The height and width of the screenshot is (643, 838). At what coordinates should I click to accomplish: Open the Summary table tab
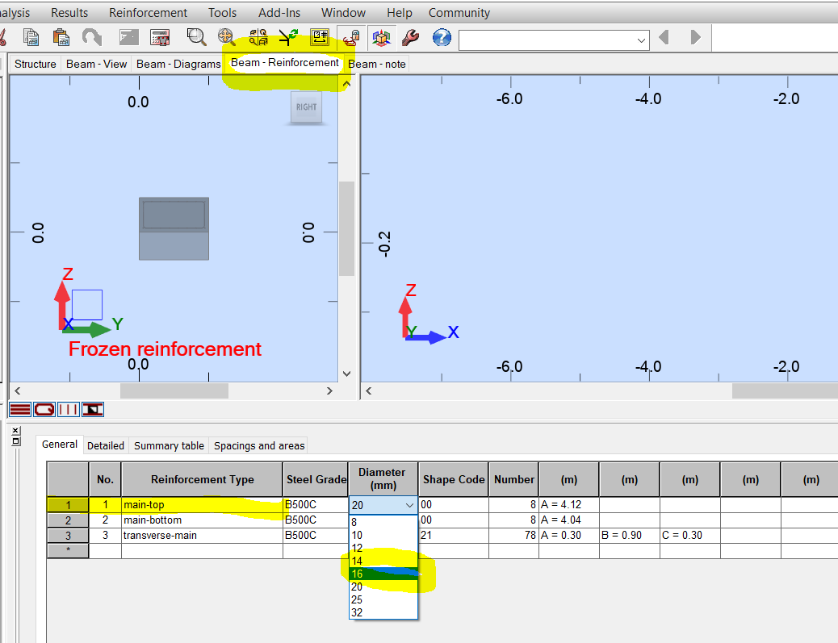pyautogui.click(x=168, y=445)
